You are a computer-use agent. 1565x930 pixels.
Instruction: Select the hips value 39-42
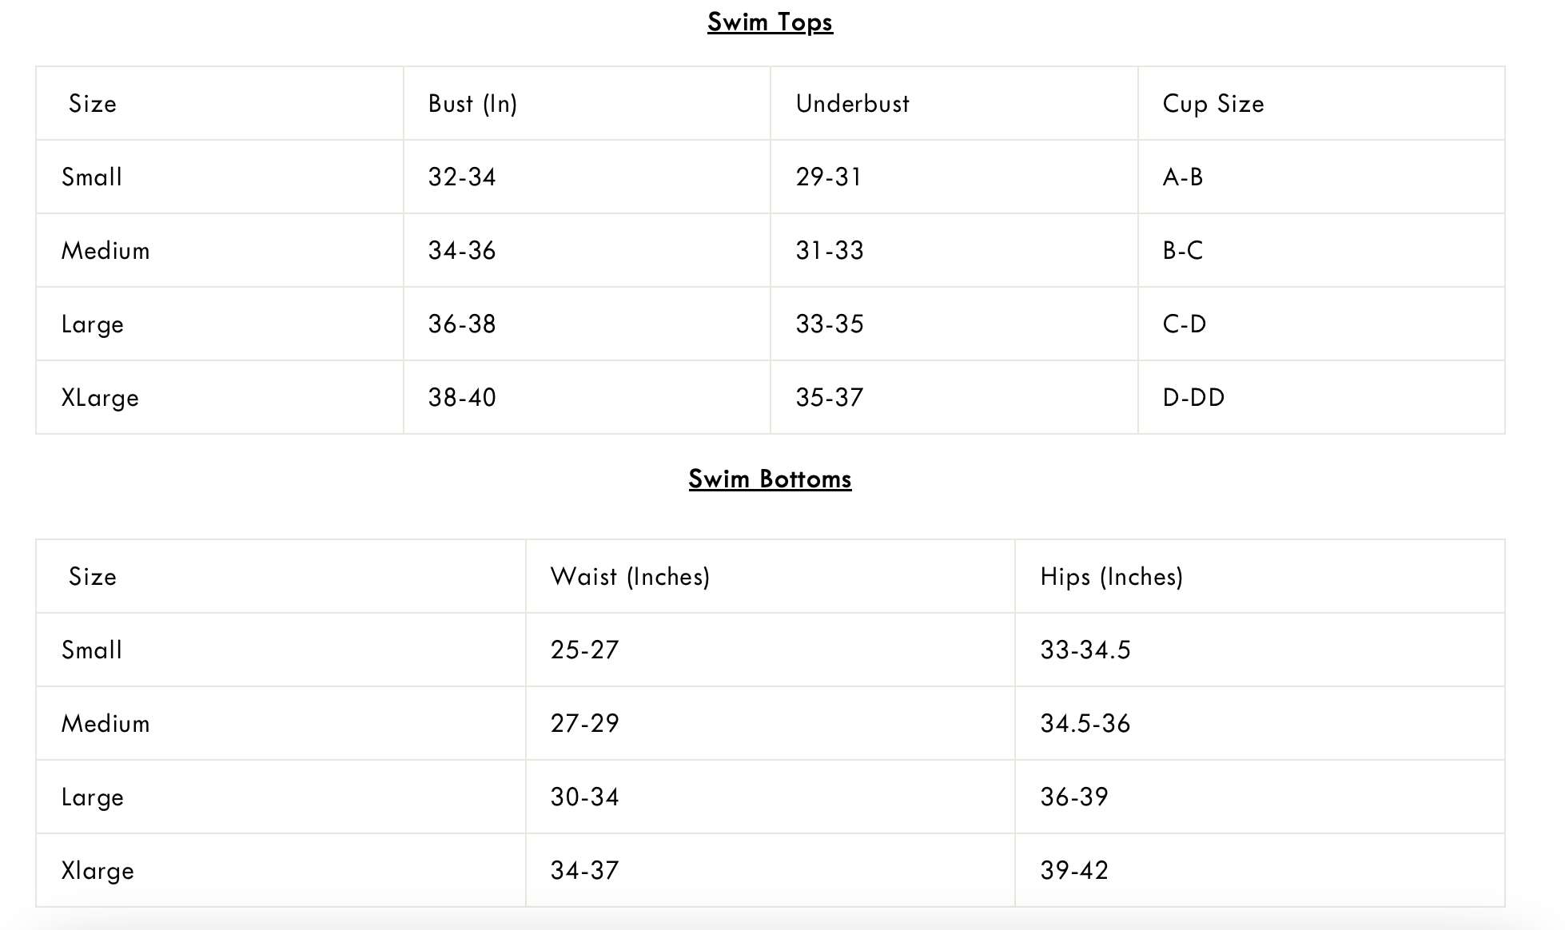point(1074,871)
